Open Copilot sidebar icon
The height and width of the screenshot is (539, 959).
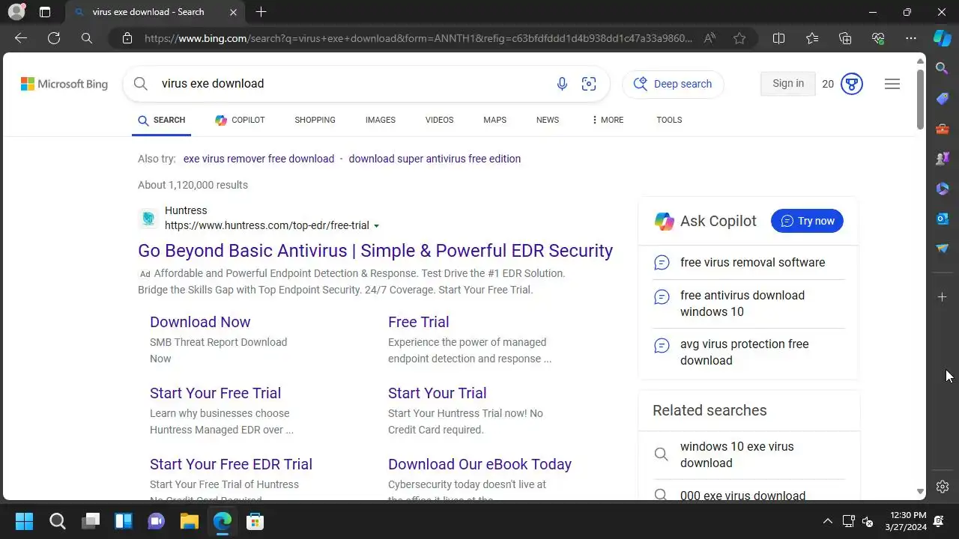click(x=943, y=38)
